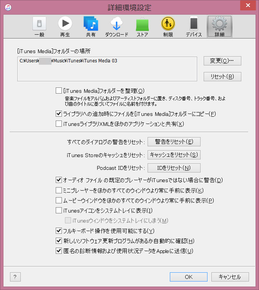
Task: Uncheck フルキーボード操作を使用可能にする option
Action: tap(59, 231)
